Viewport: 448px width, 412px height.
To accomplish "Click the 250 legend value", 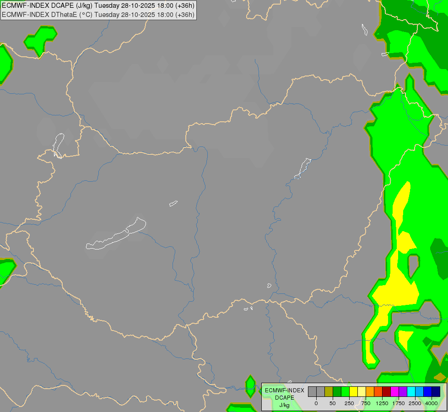I will tap(349, 403).
